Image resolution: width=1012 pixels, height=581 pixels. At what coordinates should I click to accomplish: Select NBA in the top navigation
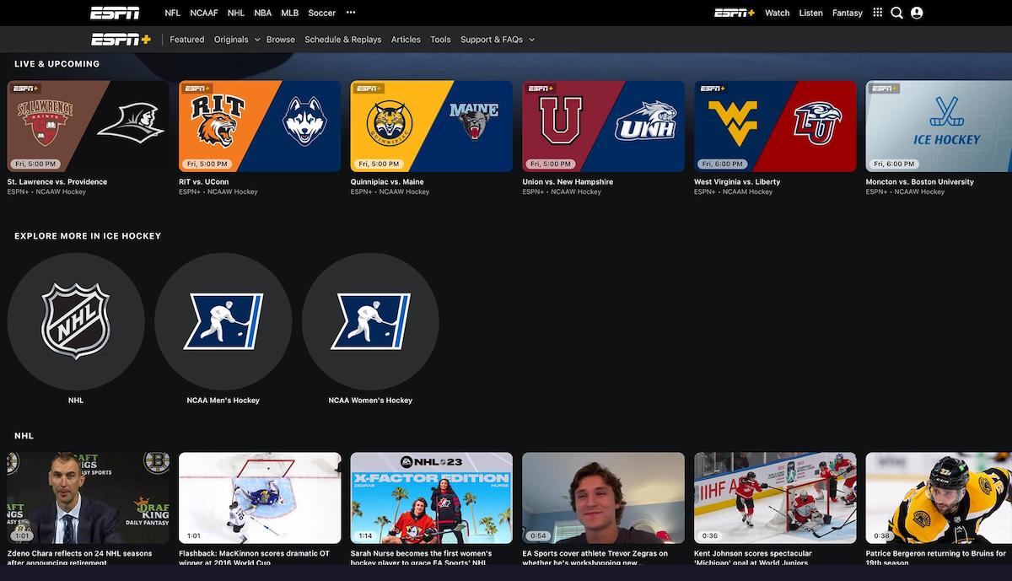[x=262, y=13]
